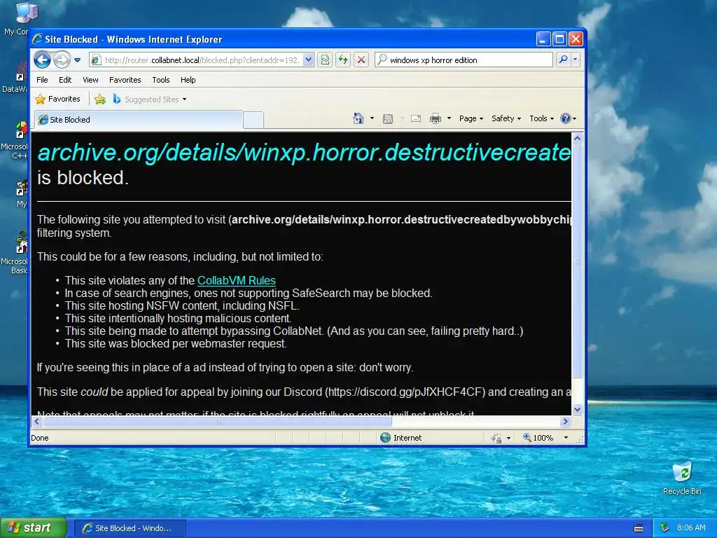Click the vertical scrollbar thumb

578,261
